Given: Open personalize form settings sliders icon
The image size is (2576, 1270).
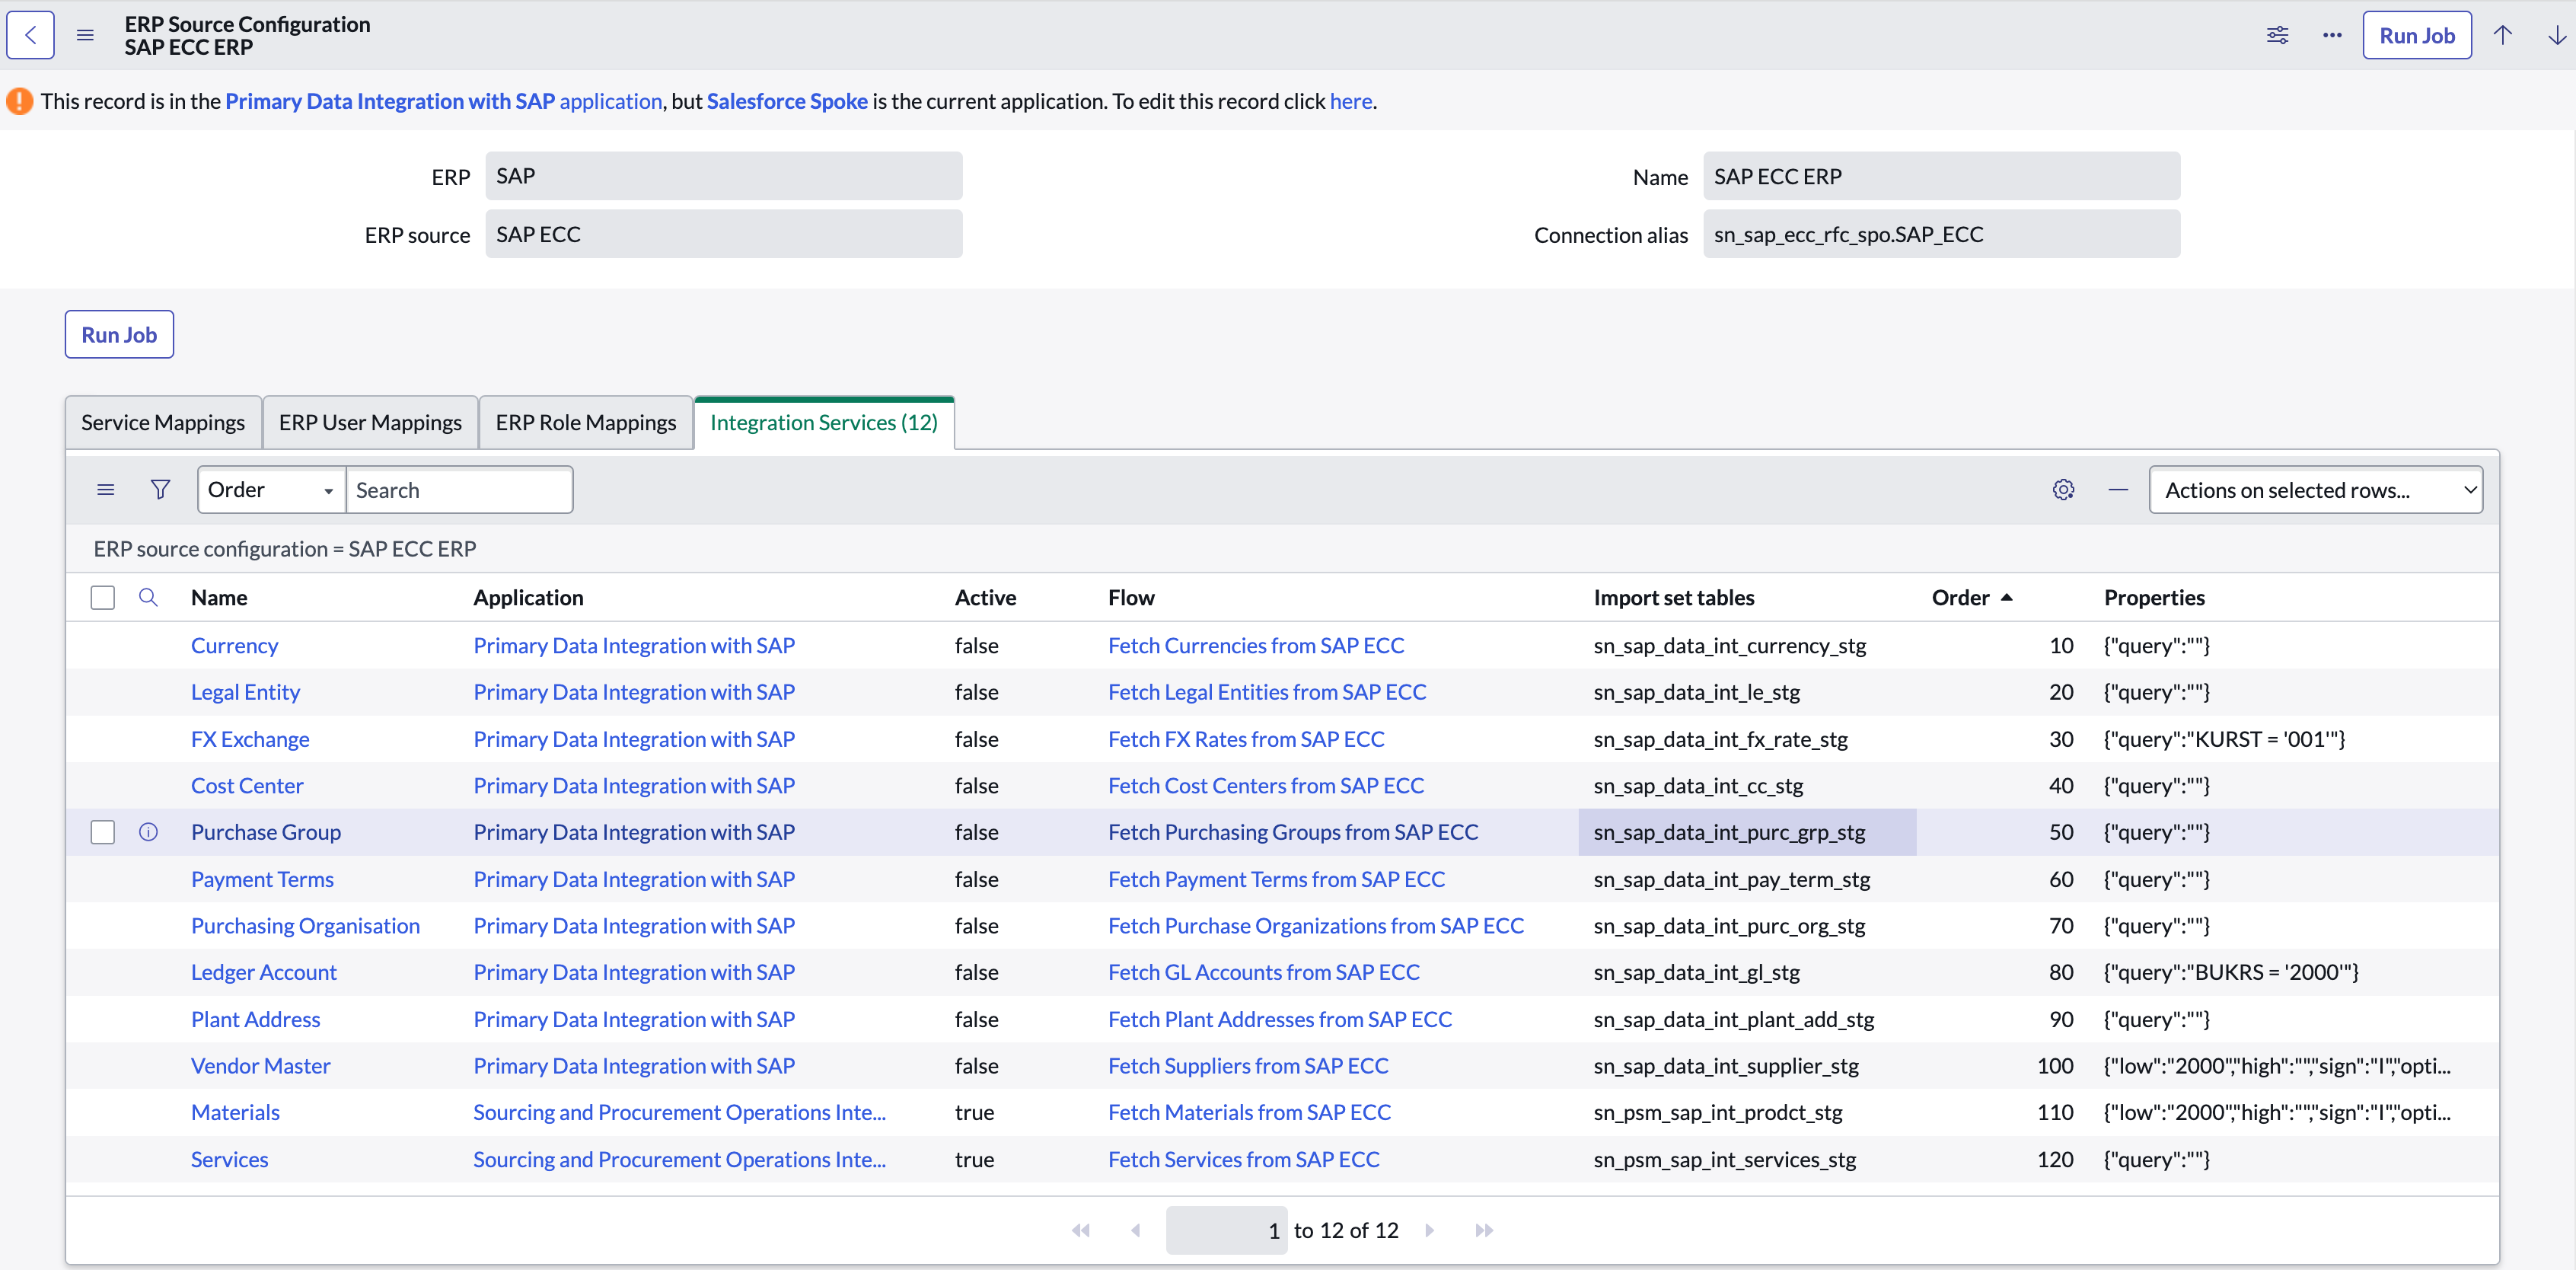Looking at the screenshot, I should [x=2277, y=35].
